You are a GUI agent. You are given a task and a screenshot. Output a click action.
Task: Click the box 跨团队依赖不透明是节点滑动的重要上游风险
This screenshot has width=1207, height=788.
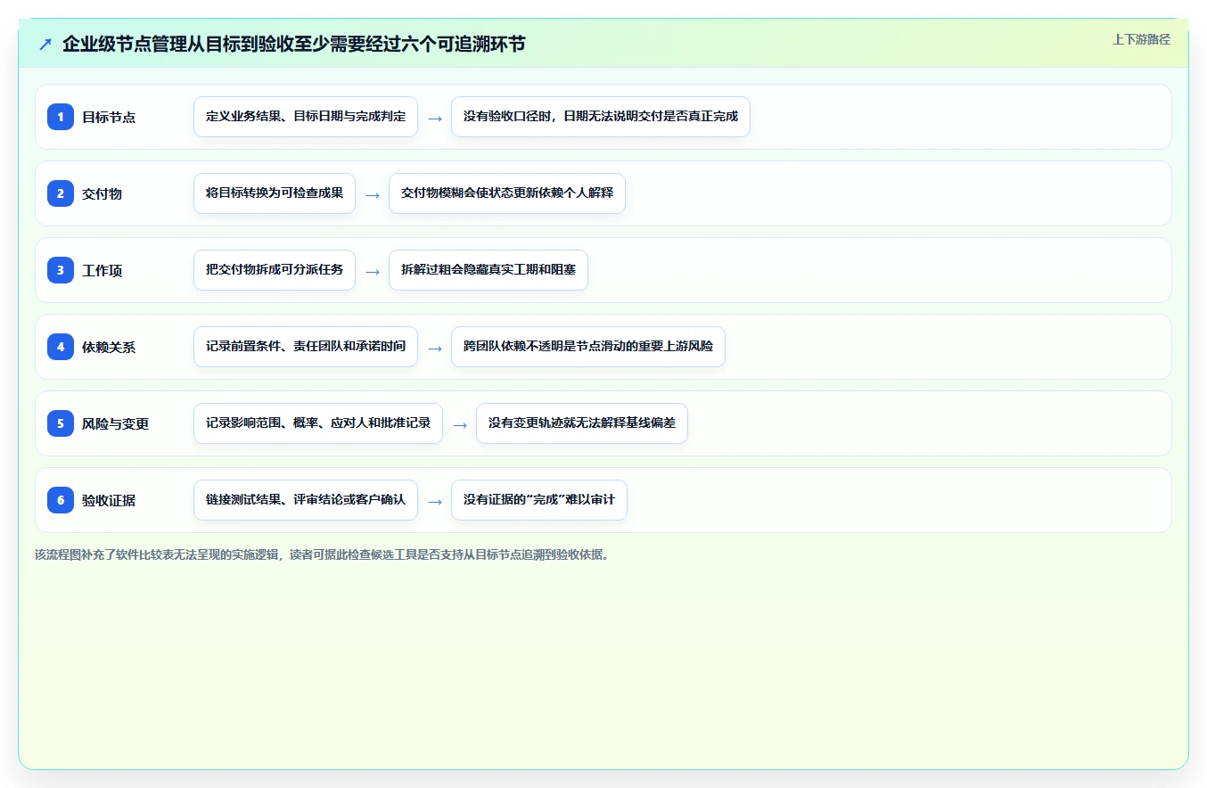[x=588, y=347]
